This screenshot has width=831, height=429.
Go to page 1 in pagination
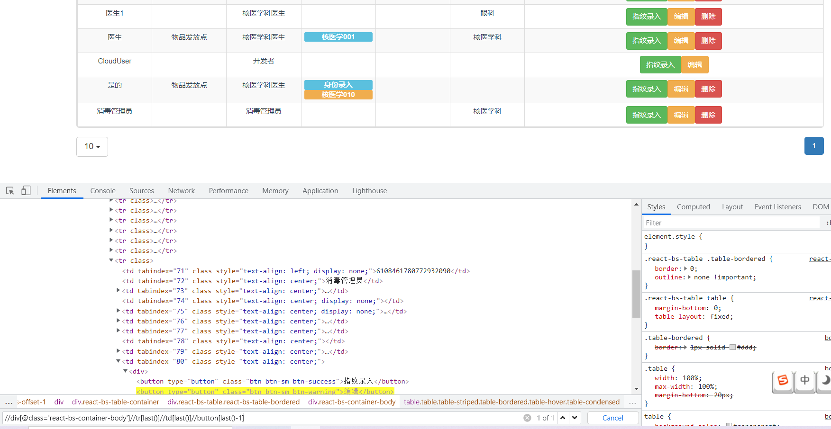(x=814, y=146)
